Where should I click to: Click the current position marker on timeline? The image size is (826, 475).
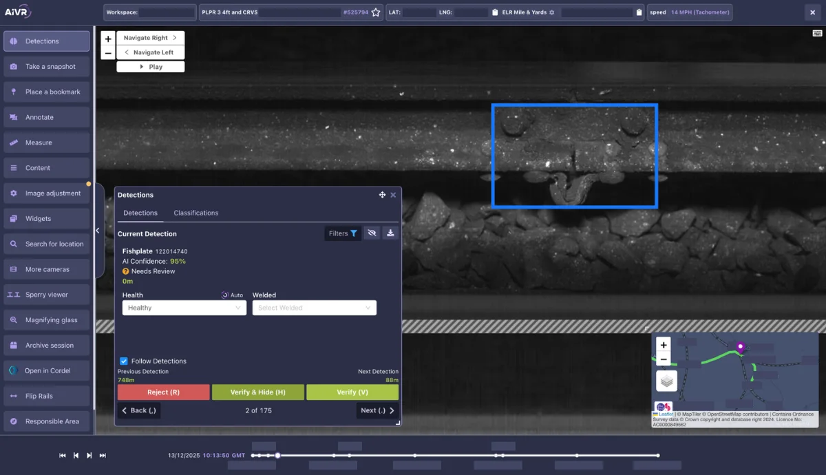pyautogui.click(x=277, y=455)
